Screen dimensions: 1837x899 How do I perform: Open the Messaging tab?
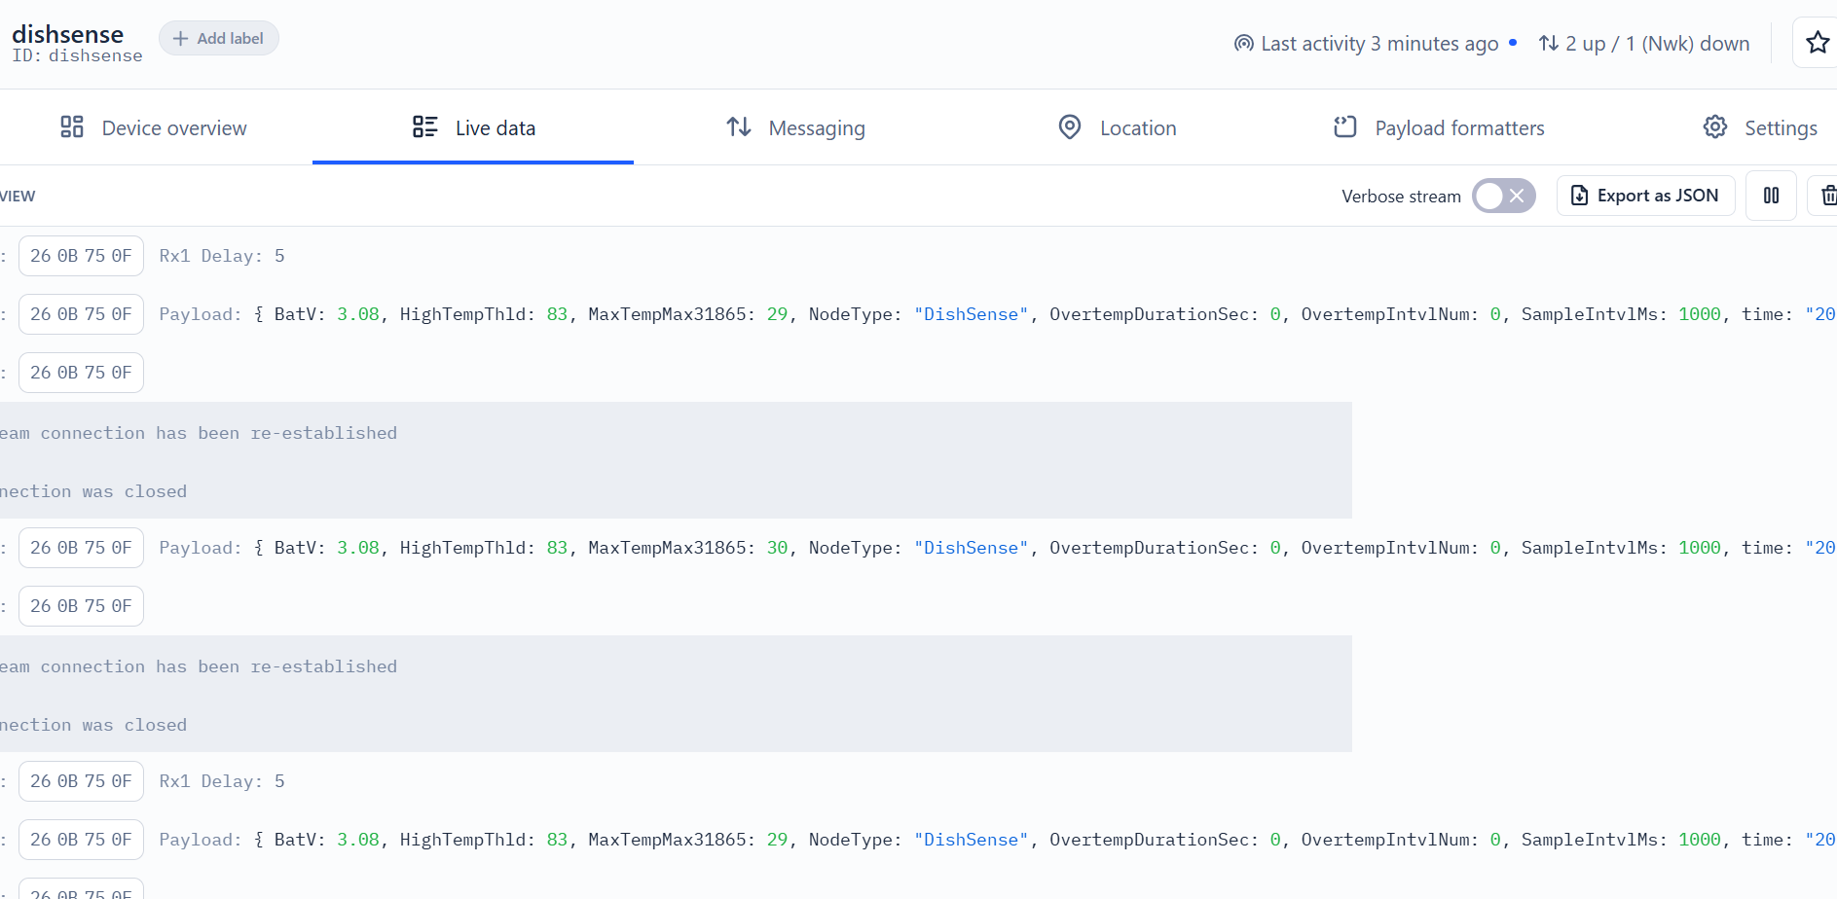(x=795, y=127)
